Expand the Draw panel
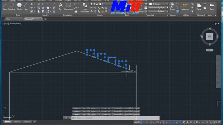Screen dimensions: 223x125 tap(19, 15)
